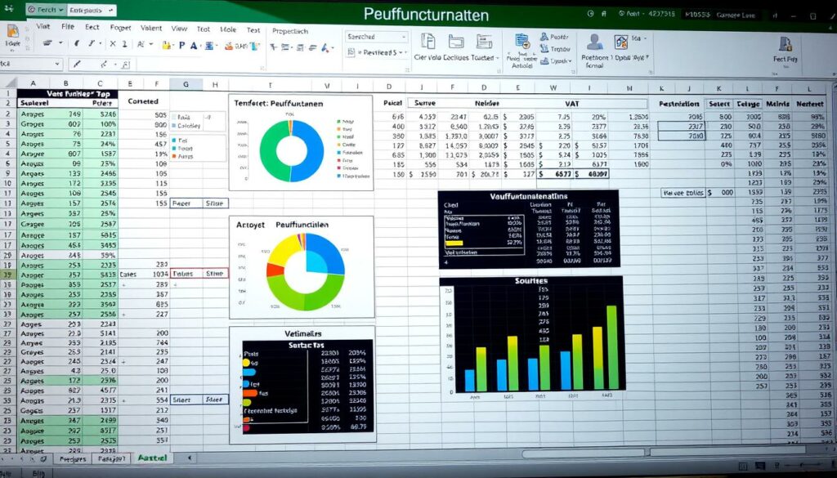
Task: Click the blue-red A icon in Propectiich group
Action: tap(325, 48)
